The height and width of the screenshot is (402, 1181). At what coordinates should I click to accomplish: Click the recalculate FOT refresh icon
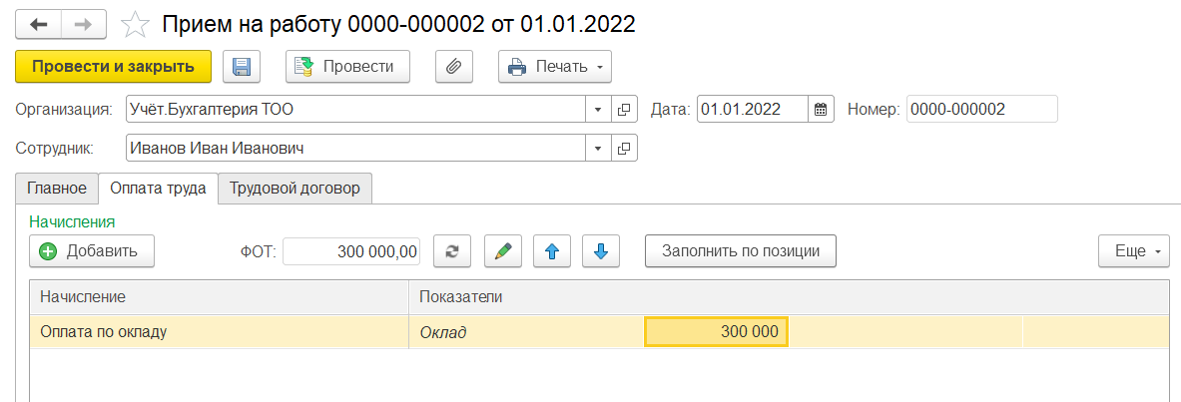(452, 251)
